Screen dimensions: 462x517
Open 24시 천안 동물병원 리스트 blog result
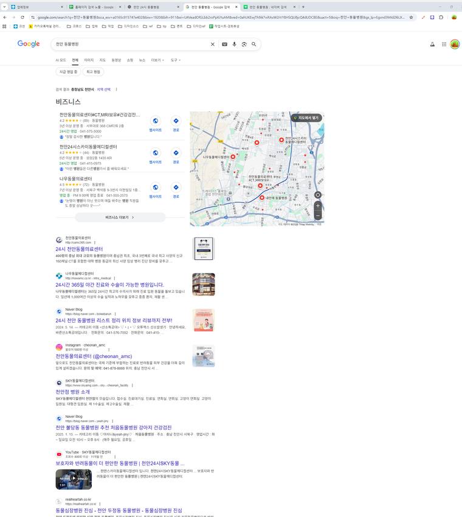click(x=114, y=320)
